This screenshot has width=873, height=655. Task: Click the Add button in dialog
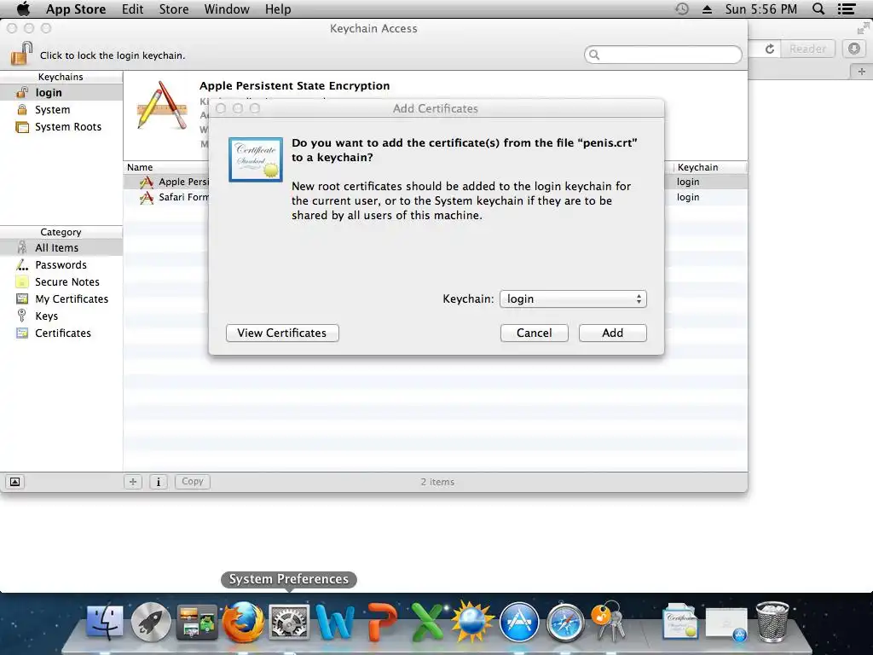612,333
